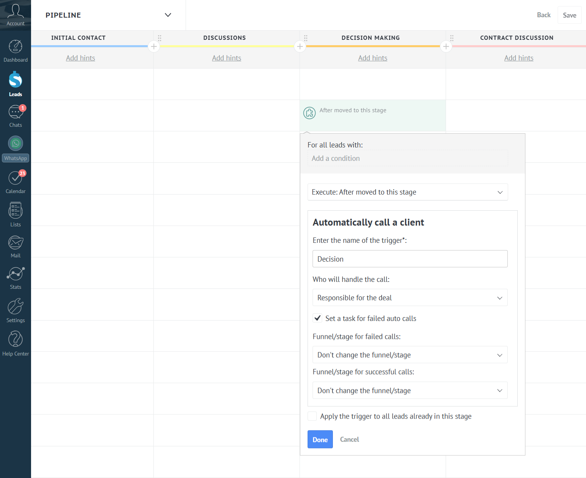
Task: Expand the PIPELINE selector chevron
Action: (x=168, y=15)
